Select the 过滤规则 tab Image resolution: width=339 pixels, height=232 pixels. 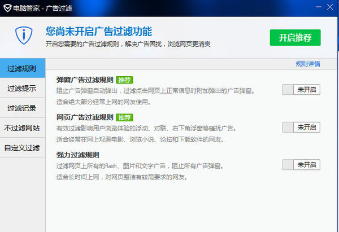23,69
